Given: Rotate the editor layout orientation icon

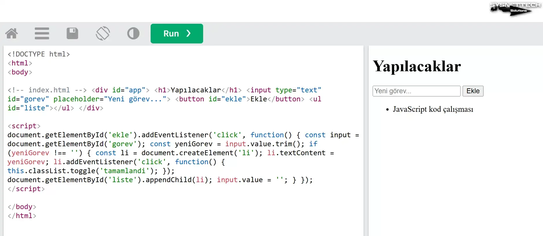Looking at the screenshot, I should pos(103,33).
